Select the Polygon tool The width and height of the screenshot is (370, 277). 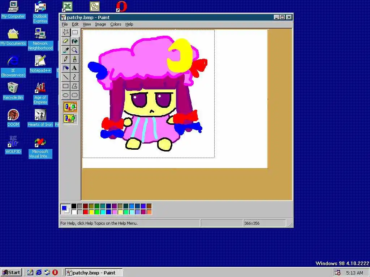(75, 86)
